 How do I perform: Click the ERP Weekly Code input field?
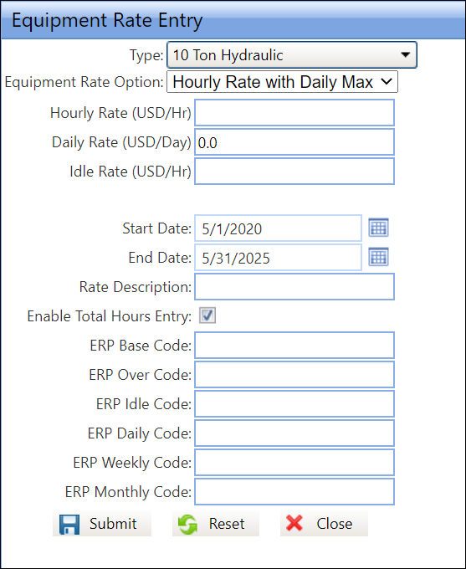tap(294, 462)
